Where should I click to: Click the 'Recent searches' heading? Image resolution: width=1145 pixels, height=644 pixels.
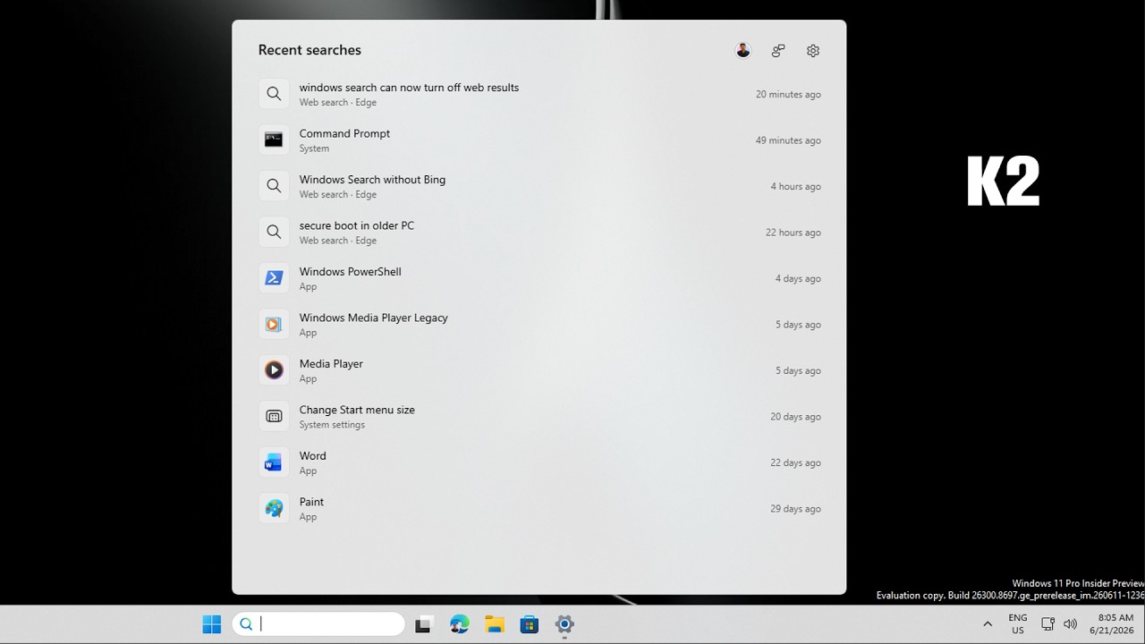click(310, 50)
